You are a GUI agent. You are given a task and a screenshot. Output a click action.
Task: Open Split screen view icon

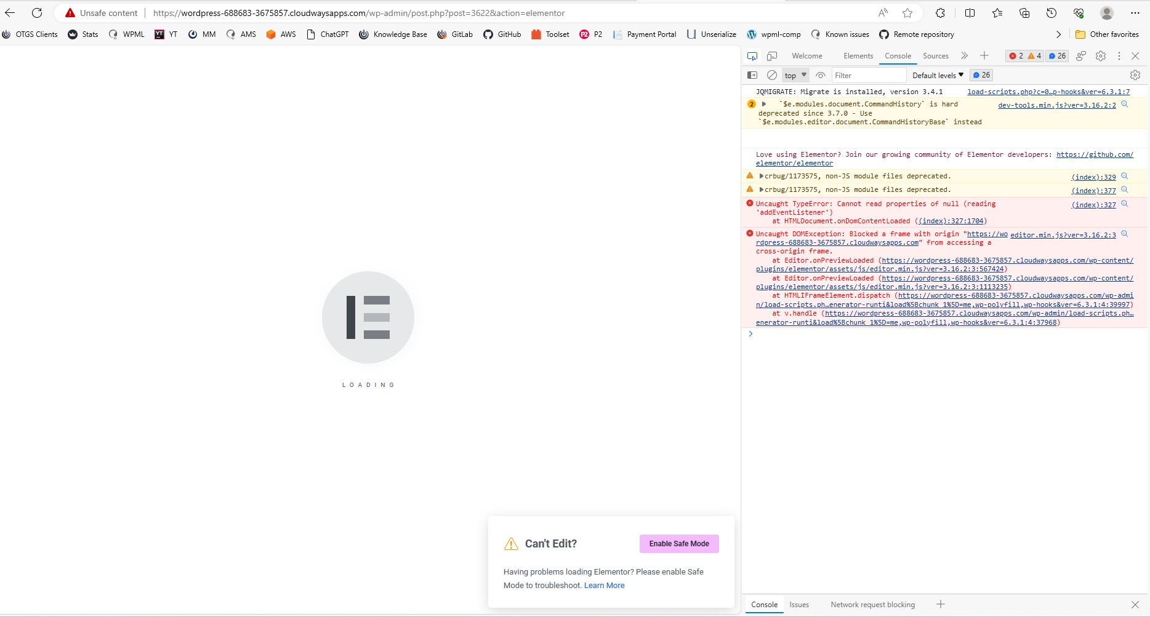click(x=970, y=13)
